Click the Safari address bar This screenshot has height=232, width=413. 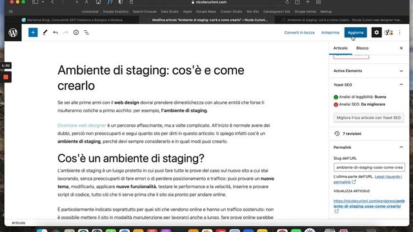pos(208,2)
